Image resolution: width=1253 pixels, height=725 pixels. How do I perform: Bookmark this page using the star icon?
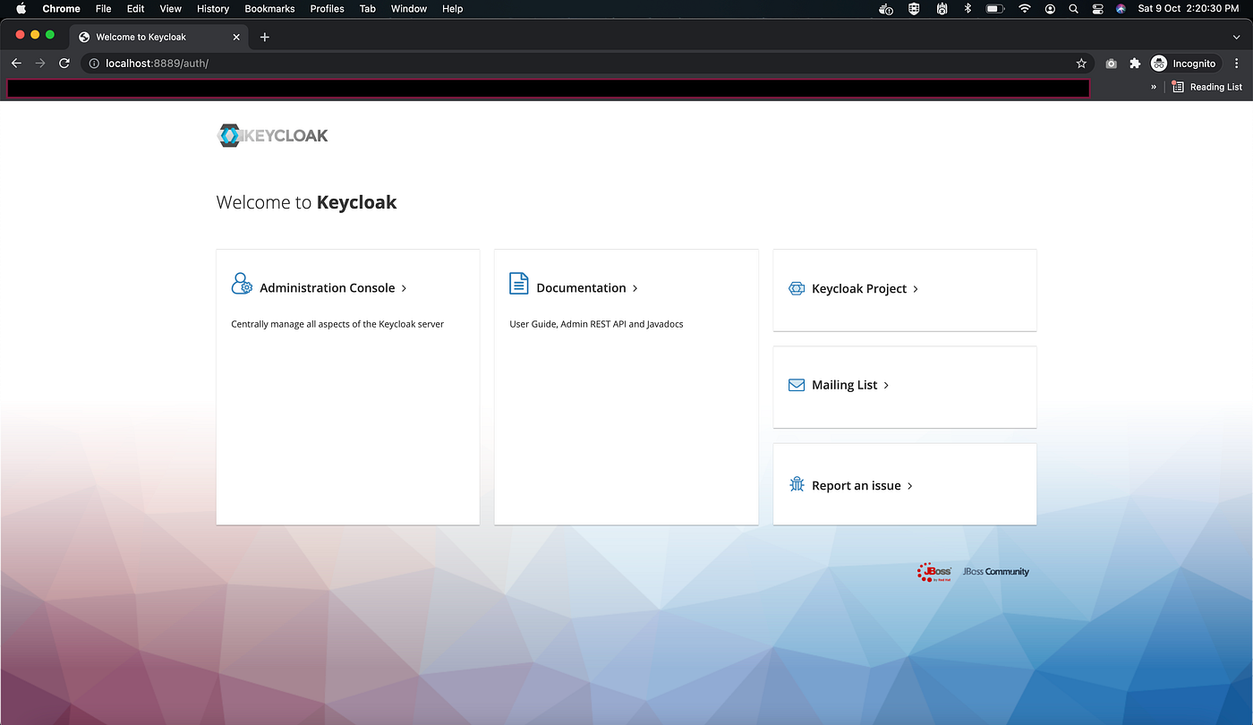click(x=1081, y=63)
